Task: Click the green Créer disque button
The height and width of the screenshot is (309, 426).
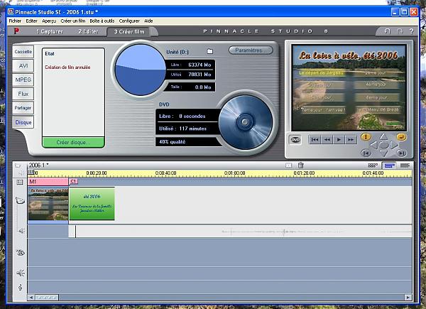Action: [x=73, y=142]
